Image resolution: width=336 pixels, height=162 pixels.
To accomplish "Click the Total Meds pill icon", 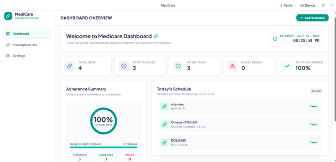I will [x=70, y=66].
